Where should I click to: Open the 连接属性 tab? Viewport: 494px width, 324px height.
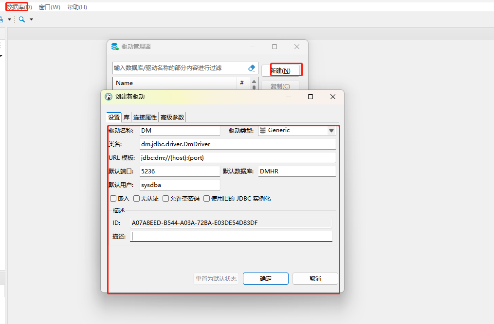pyautogui.click(x=145, y=117)
